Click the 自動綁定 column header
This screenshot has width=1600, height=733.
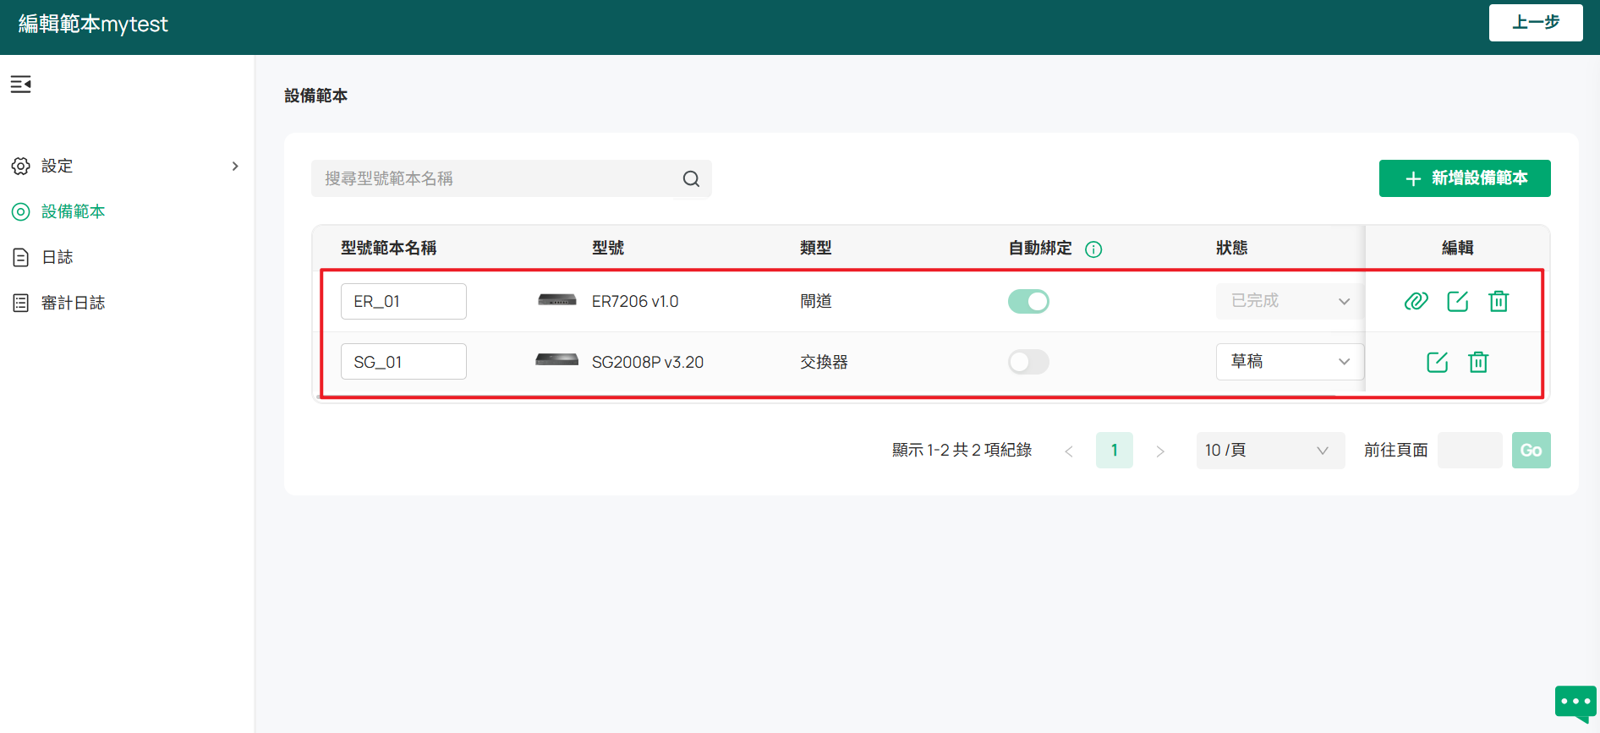(x=1040, y=248)
